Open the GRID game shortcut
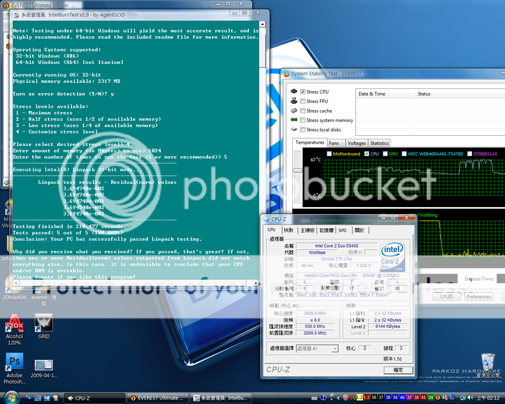Screen dimensions: 505x404 coord(44,326)
